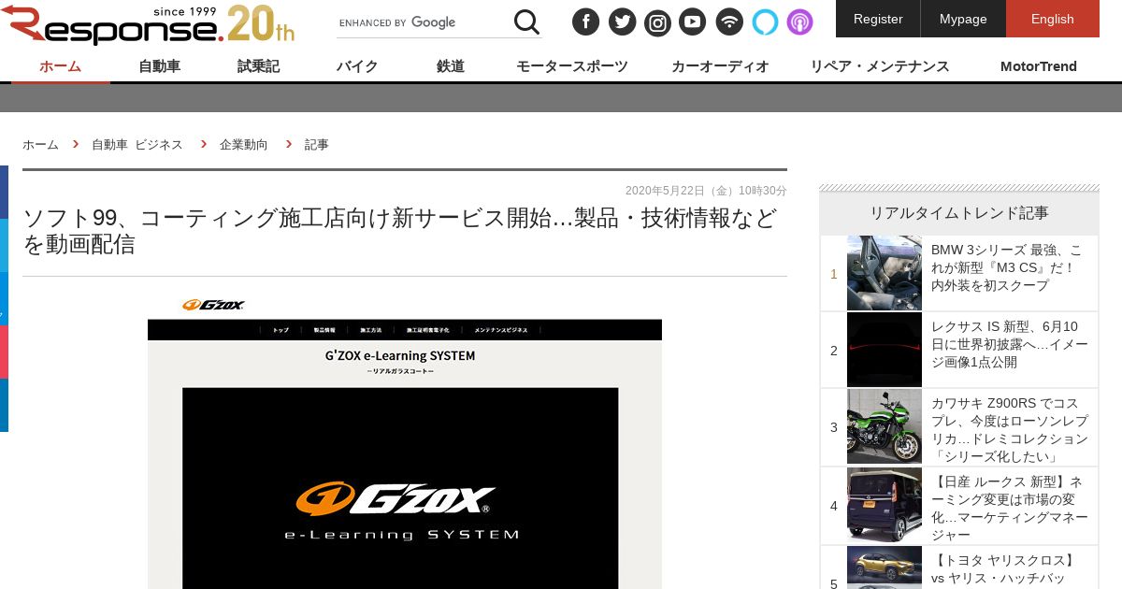Go to 自動車 ビジネス breadcrumb
The width and height of the screenshot is (1122, 589).
pyautogui.click(x=137, y=145)
